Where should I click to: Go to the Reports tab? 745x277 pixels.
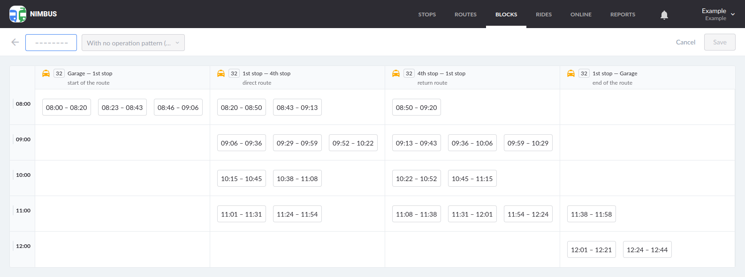(623, 15)
